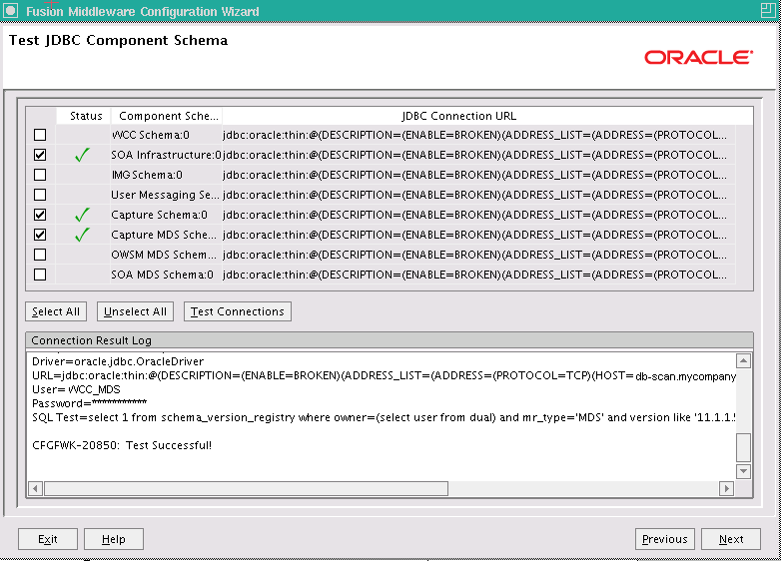Click the JDBC Connection URL column header
The height and width of the screenshot is (561, 781).
click(458, 116)
